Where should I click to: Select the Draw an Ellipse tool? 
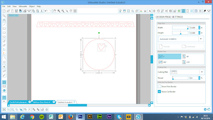tap(4, 37)
